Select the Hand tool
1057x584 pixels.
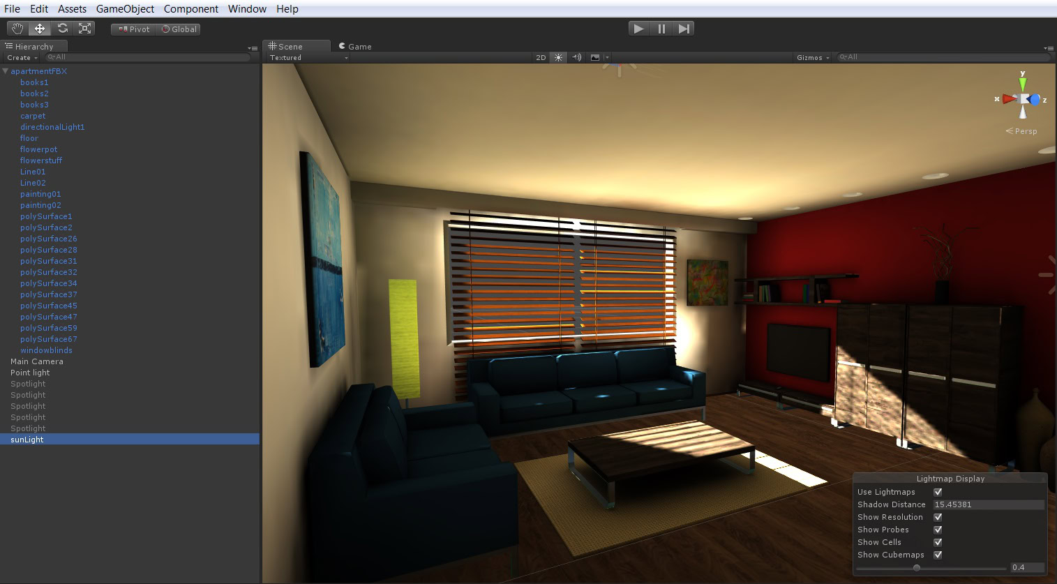click(x=17, y=29)
